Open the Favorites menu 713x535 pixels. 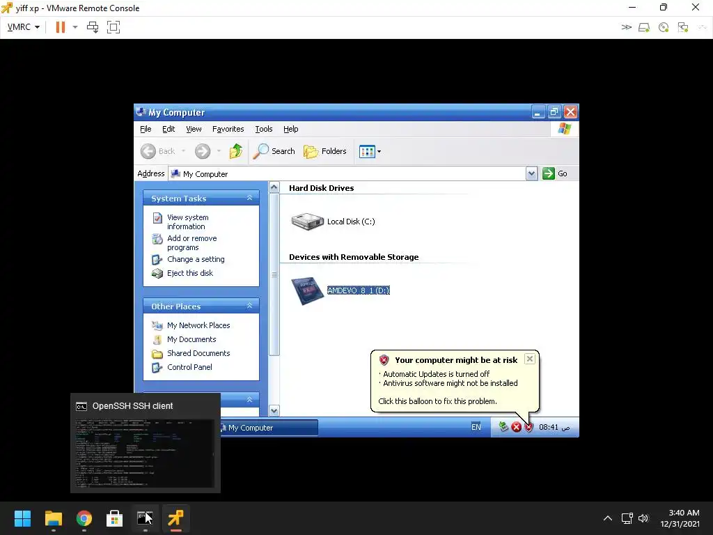pos(228,129)
